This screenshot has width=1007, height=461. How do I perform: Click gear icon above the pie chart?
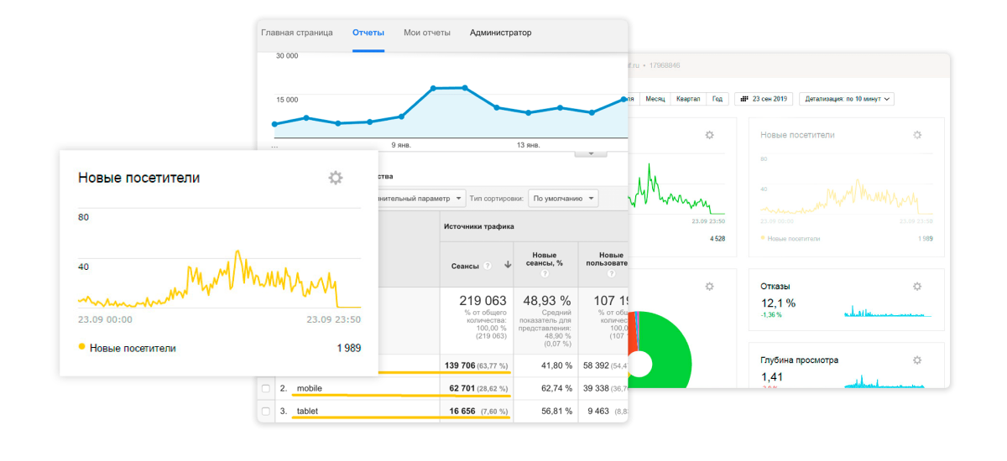pos(709,286)
